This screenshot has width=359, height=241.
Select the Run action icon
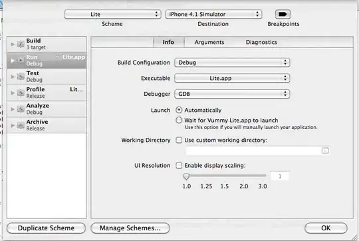click(x=21, y=61)
